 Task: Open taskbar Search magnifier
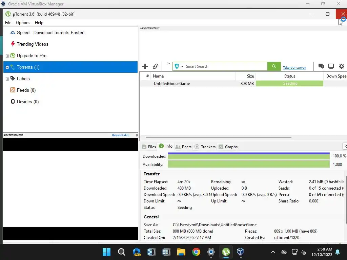pos(122,252)
